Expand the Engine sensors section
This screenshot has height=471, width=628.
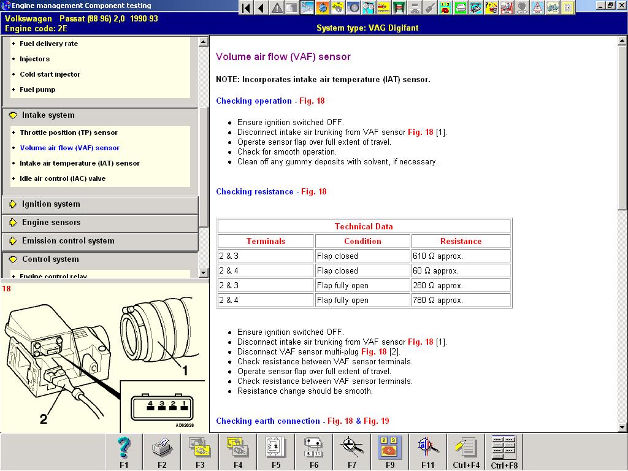[51, 223]
